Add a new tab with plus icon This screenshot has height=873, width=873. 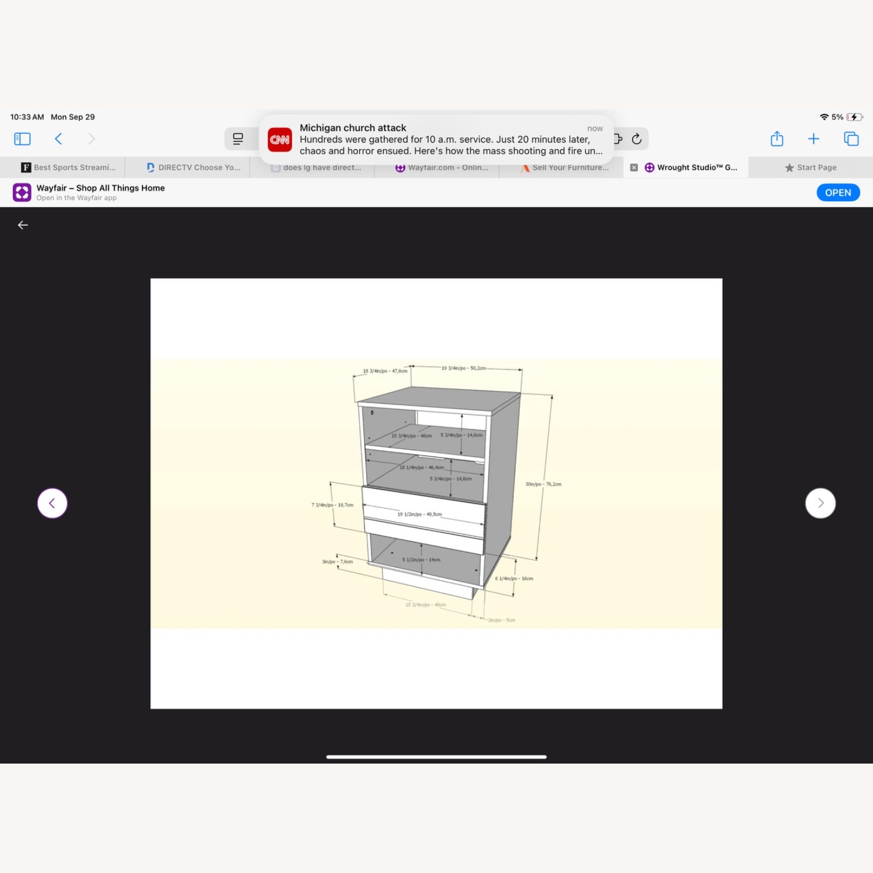tap(814, 139)
